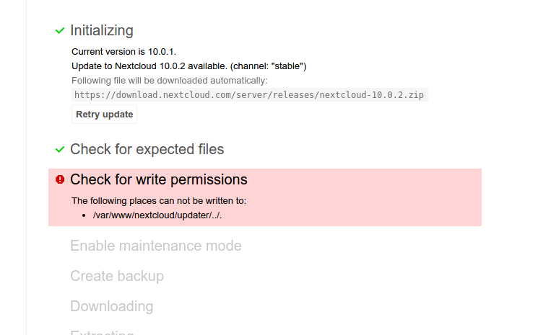538x335 pixels.
Task: Click the Downloading step
Action: (x=111, y=306)
